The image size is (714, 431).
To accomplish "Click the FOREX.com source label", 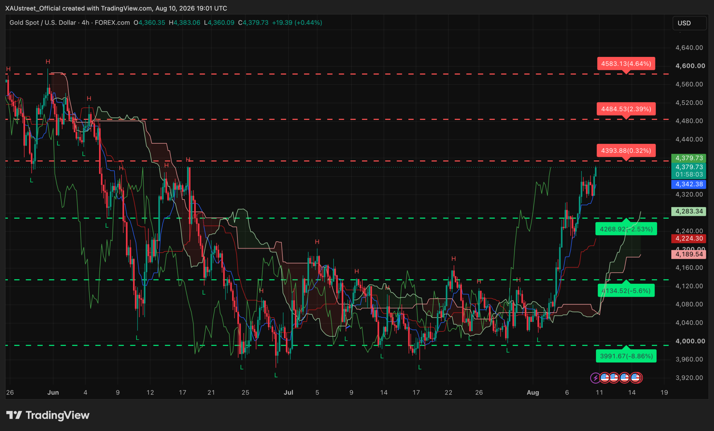I will pyautogui.click(x=112, y=23).
